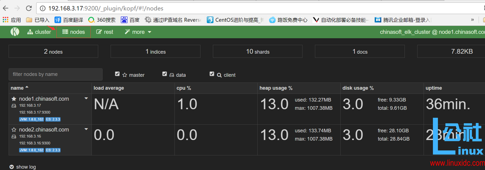The height and width of the screenshot is (170, 485).
Task: Switch to the cluster tab
Action: click(x=39, y=32)
